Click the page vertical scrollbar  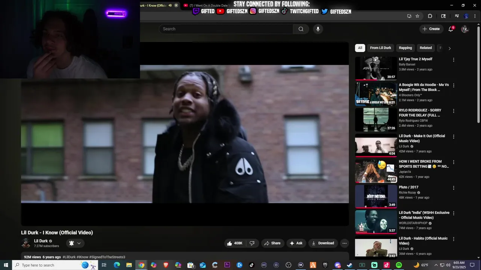(478, 75)
